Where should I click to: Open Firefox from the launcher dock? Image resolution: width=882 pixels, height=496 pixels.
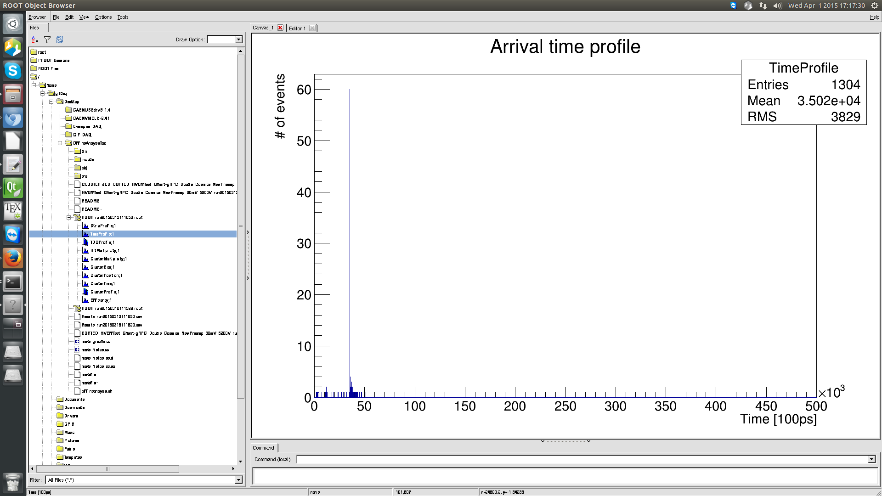(x=12, y=258)
